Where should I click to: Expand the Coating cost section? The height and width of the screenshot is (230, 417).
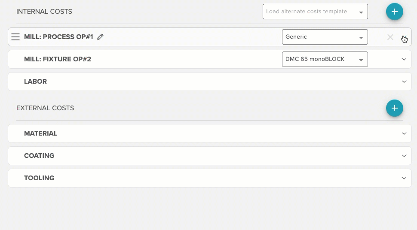(404, 156)
